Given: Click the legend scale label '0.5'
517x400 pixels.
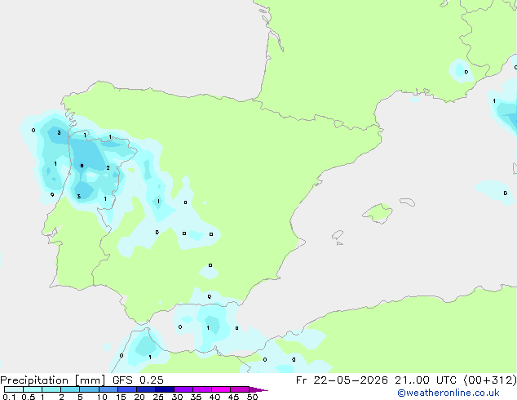Looking at the screenshot, I should click(x=29, y=397).
